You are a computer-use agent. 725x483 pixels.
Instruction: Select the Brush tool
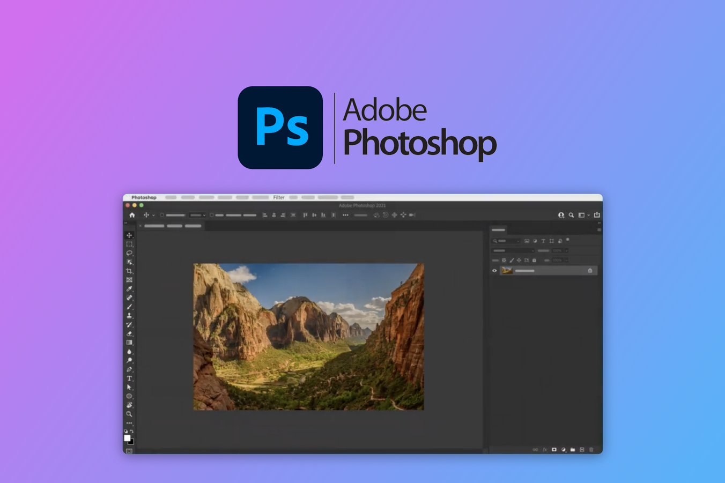tap(129, 307)
